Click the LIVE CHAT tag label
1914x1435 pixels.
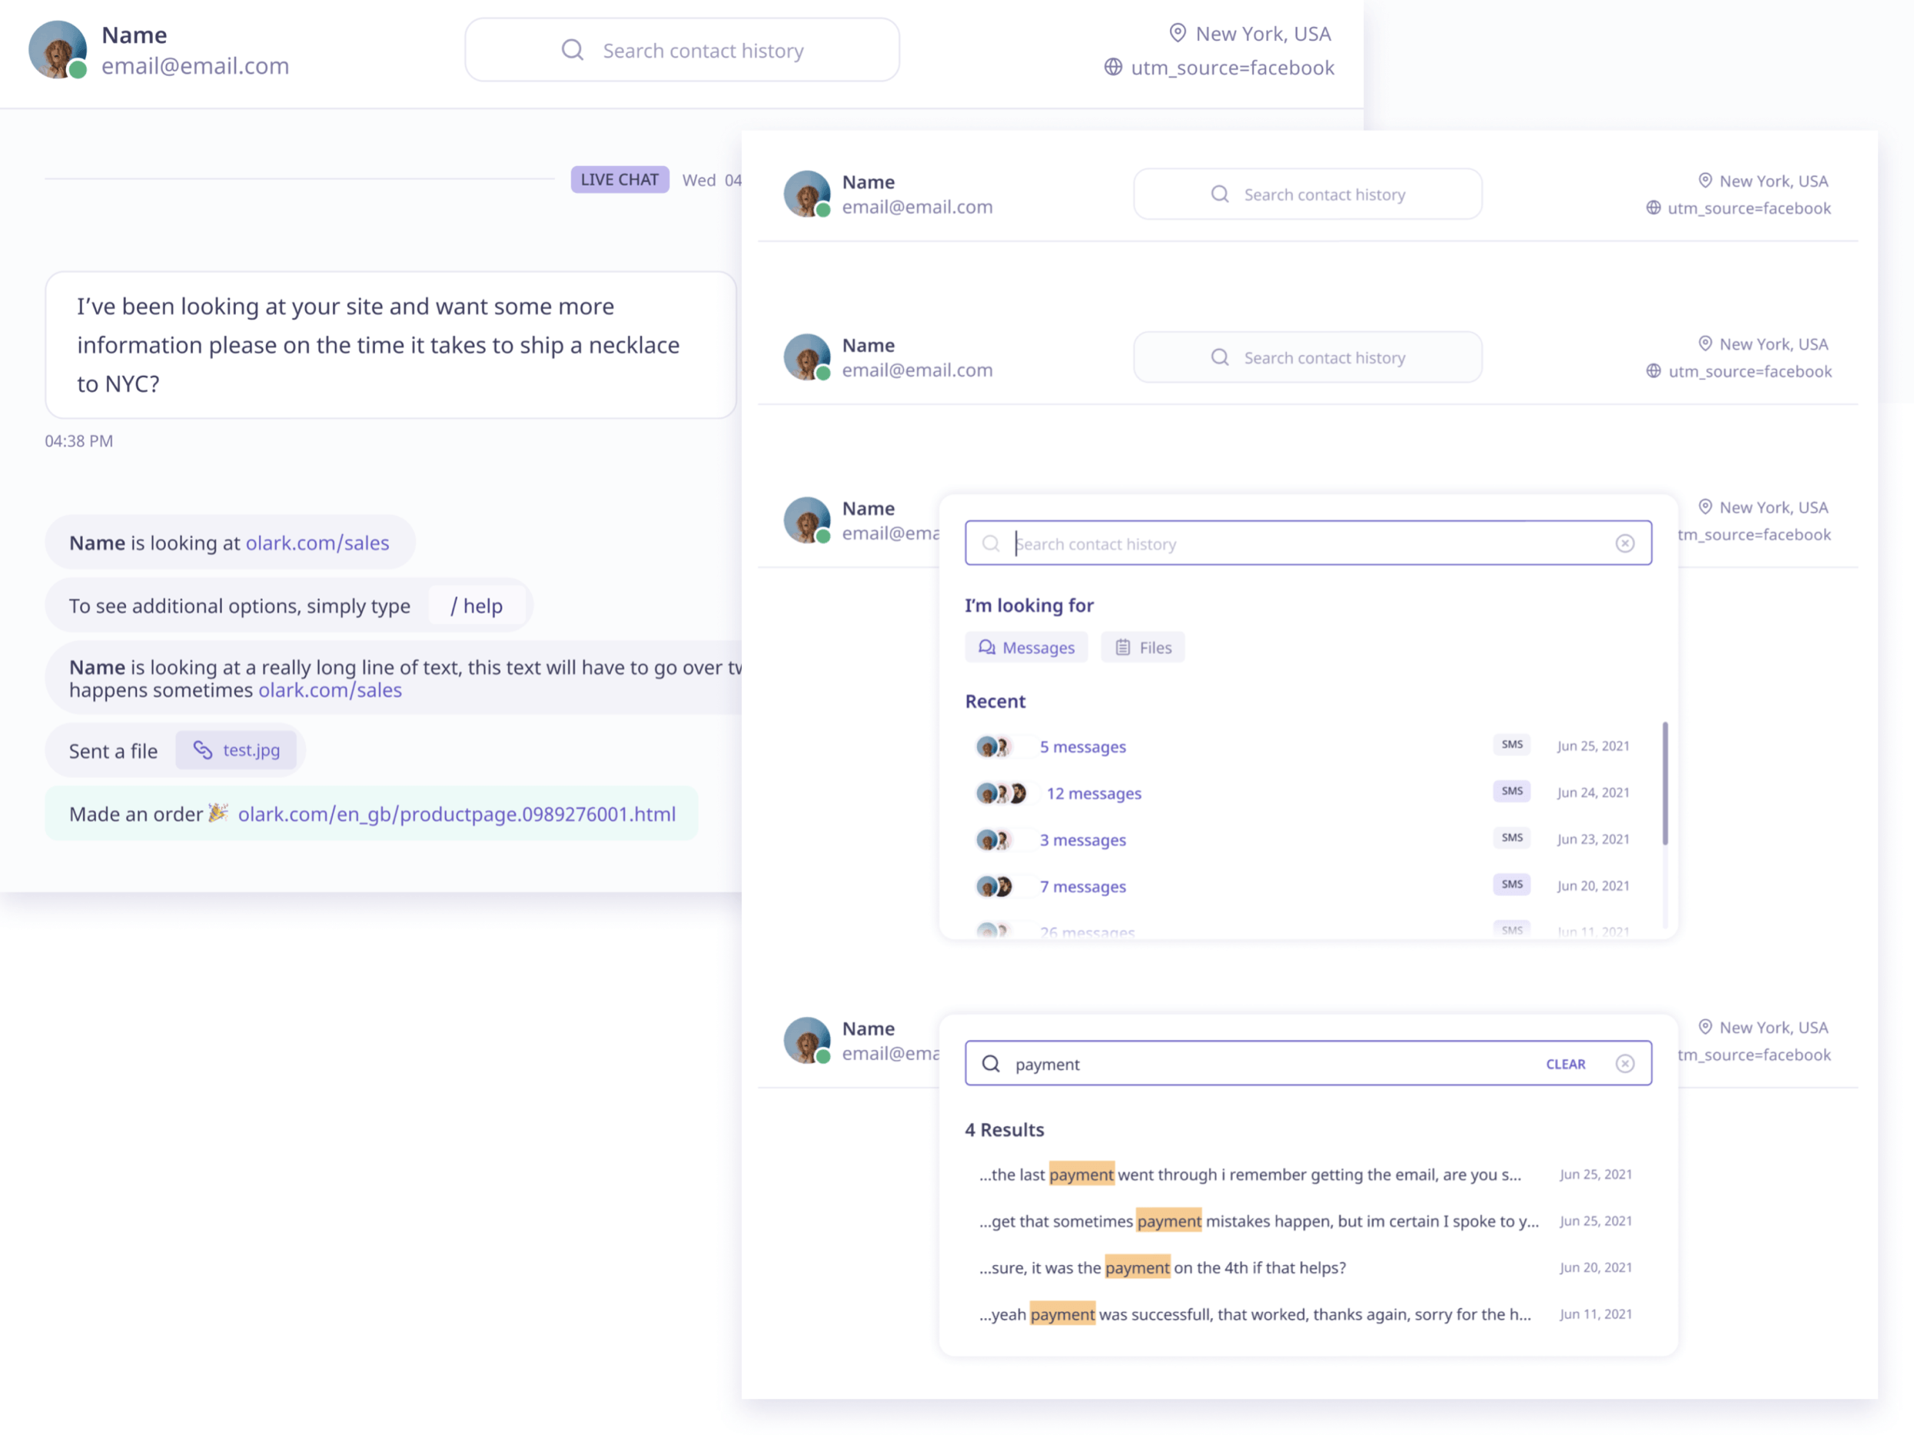click(620, 179)
